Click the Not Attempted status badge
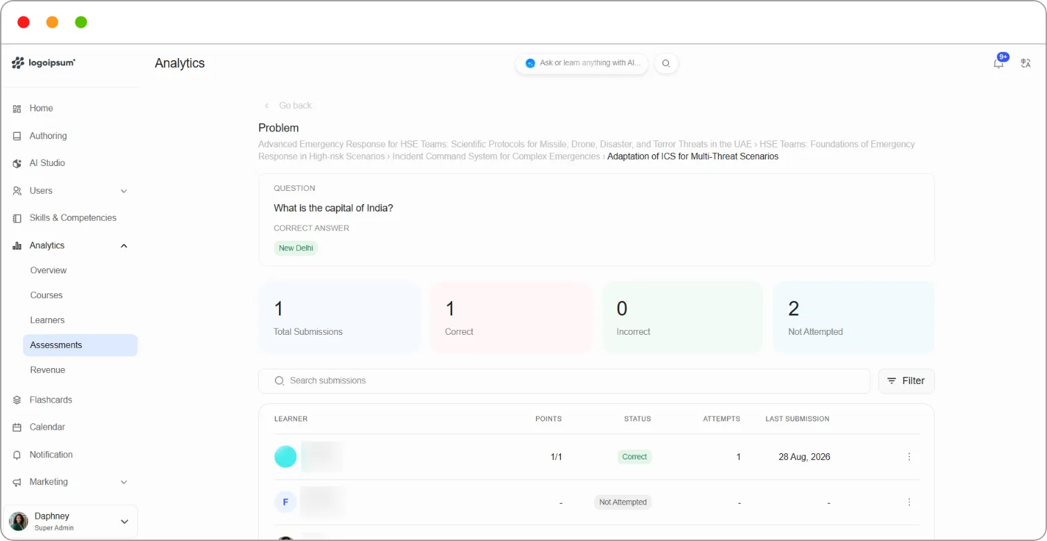Viewport: 1047px width, 541px height. pyautogui.click(x=623, y=502)
